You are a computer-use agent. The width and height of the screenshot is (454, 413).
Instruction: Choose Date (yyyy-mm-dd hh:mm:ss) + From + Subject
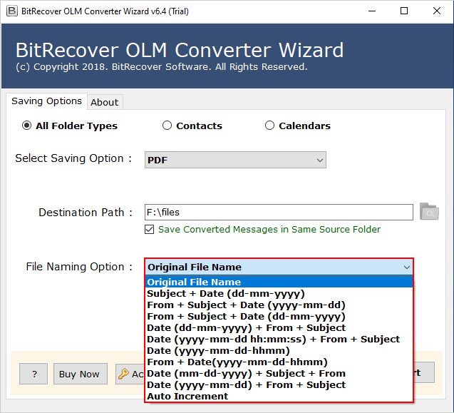pos(279,339)
